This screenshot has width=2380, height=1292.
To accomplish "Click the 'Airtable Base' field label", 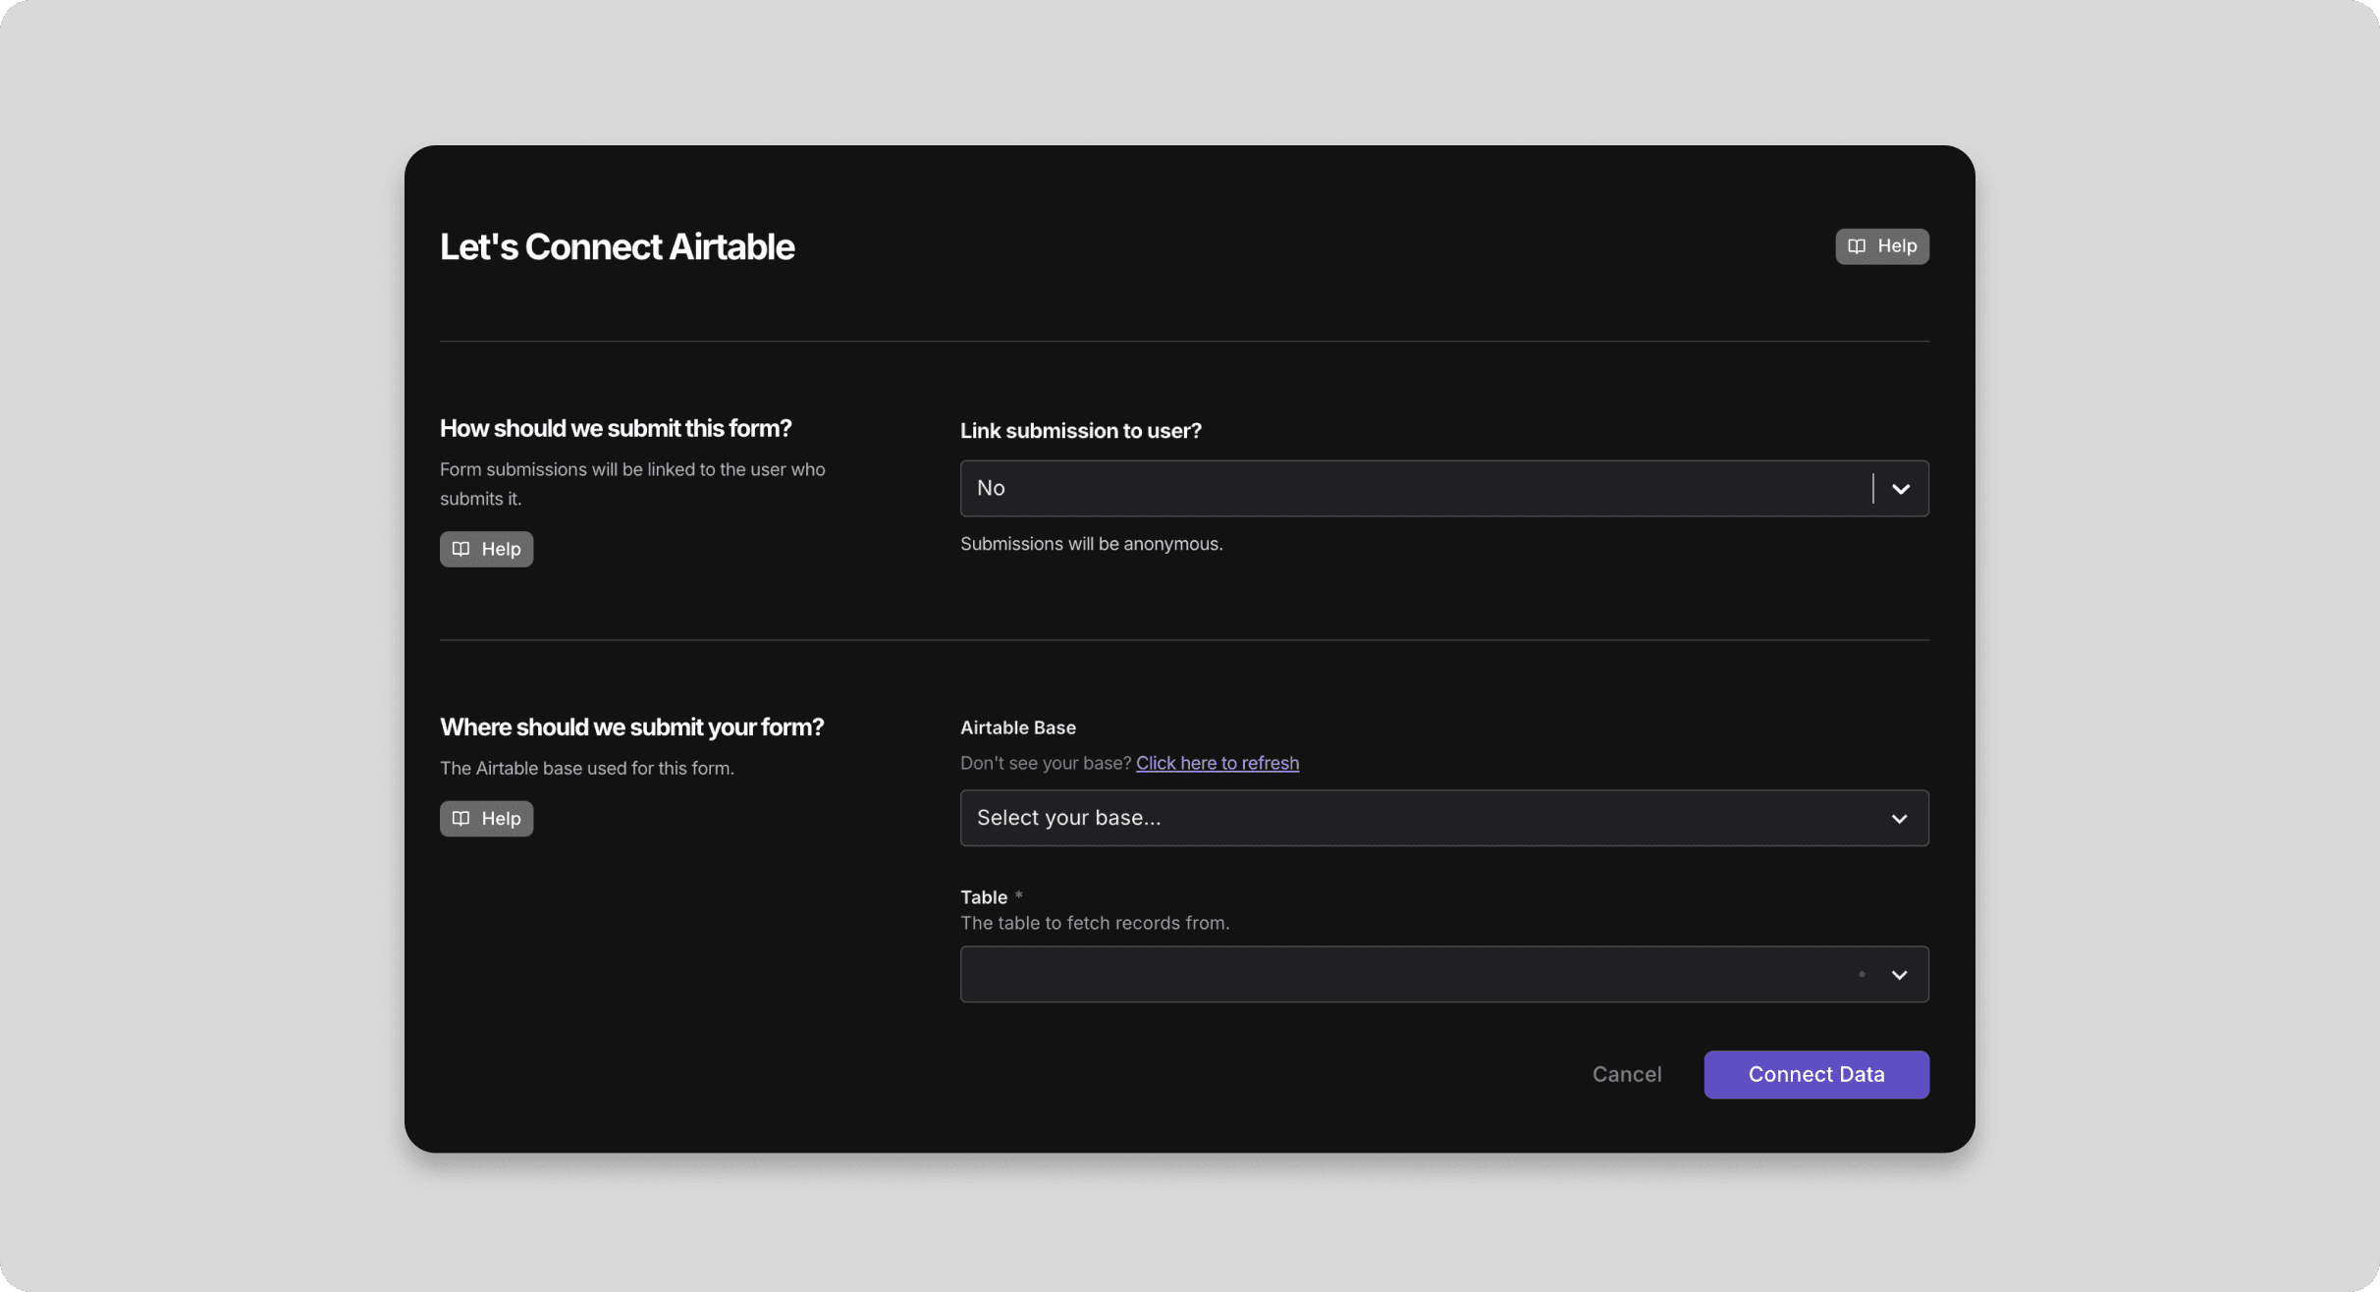I will [x=1017, y=727].
